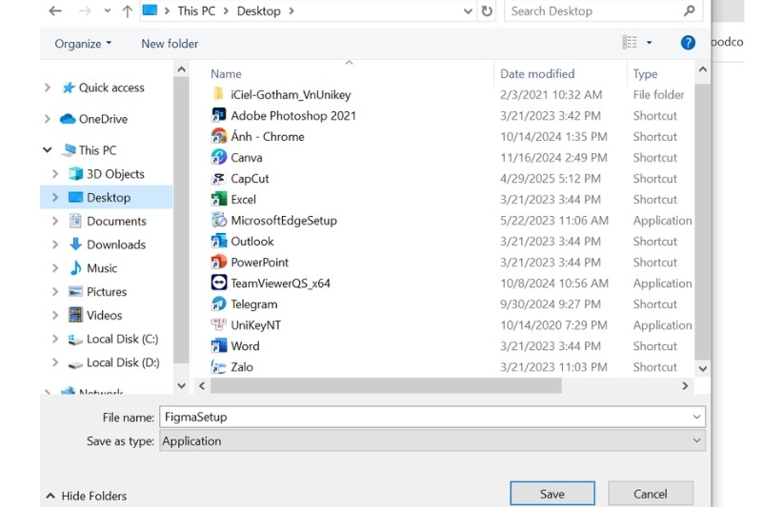Select the Canva shortcut icon

(219, 157)
